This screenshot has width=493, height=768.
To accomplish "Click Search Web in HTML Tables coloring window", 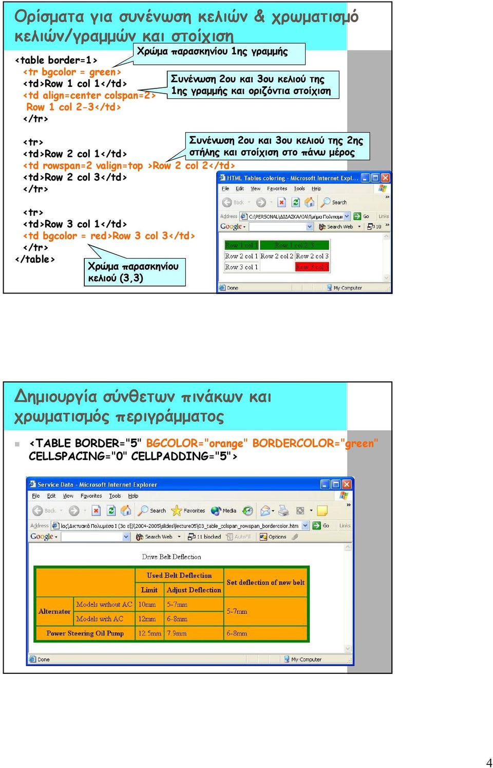I will (x=336, y=227).
